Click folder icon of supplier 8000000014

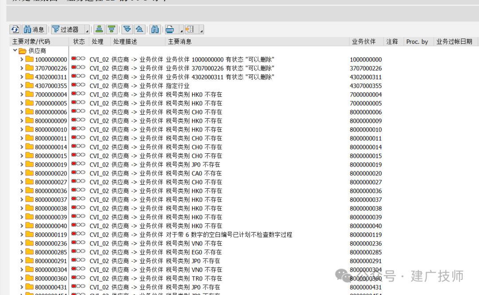pyautogui.click(x=29, y=147)
